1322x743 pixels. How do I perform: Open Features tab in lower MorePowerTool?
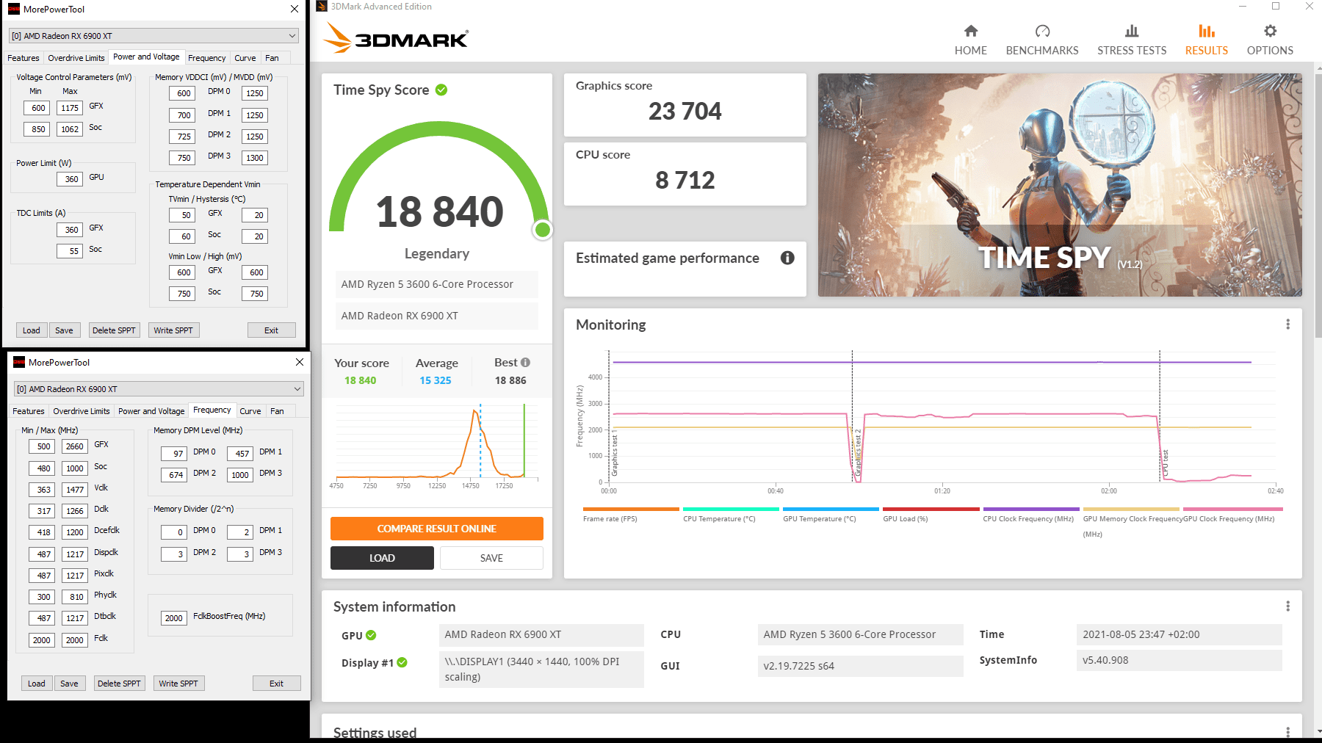point(29,411)
